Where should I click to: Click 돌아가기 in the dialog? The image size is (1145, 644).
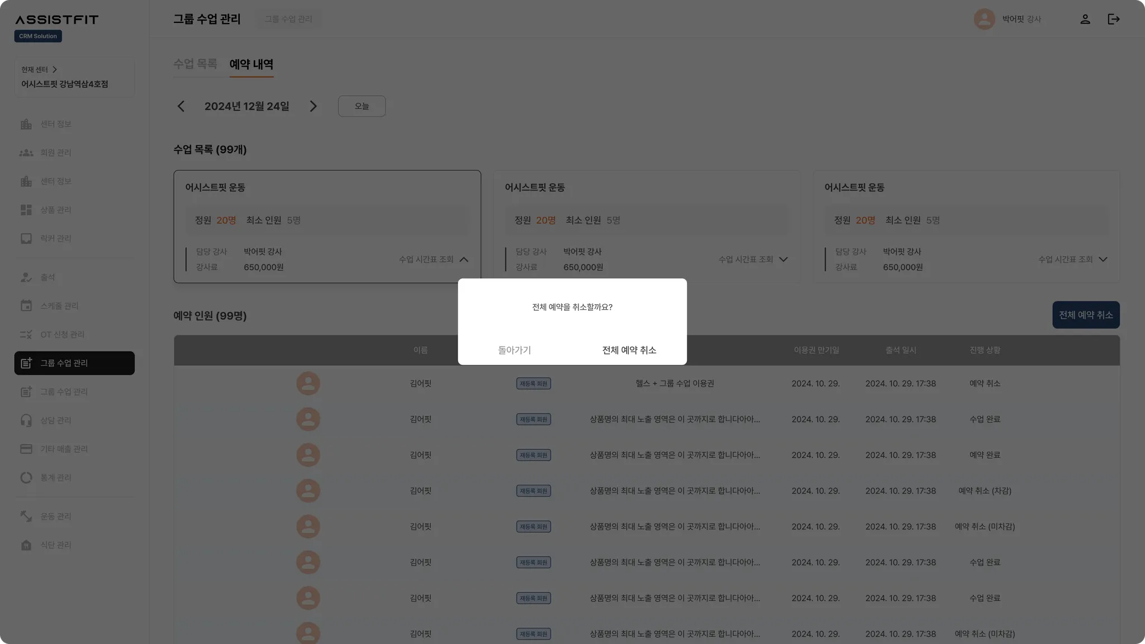coord(514,350)
